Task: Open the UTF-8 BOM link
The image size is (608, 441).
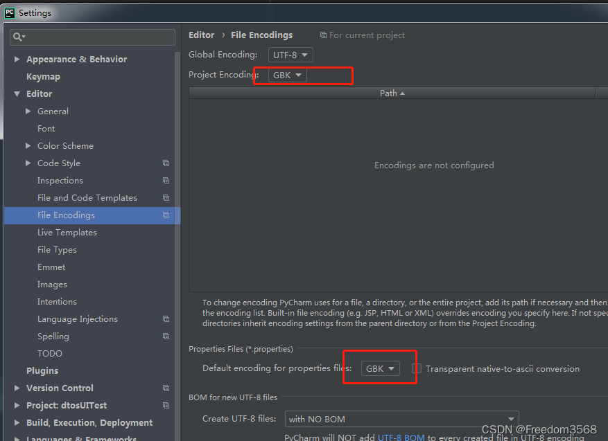Action: pos(401,437)
